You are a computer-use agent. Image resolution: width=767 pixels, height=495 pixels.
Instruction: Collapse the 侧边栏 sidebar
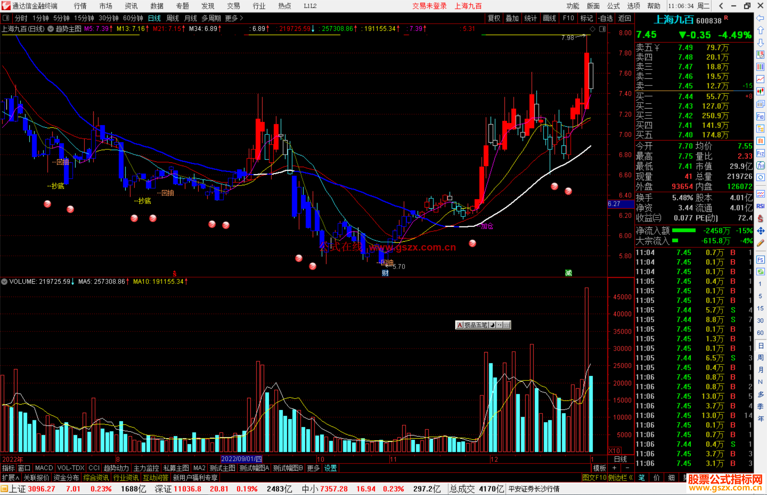(620, 478)
